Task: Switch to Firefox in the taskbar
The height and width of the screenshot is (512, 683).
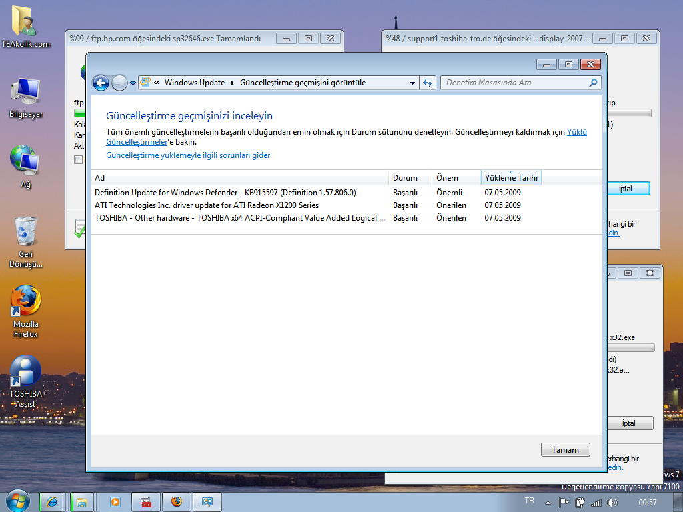Action: (176, 502)
